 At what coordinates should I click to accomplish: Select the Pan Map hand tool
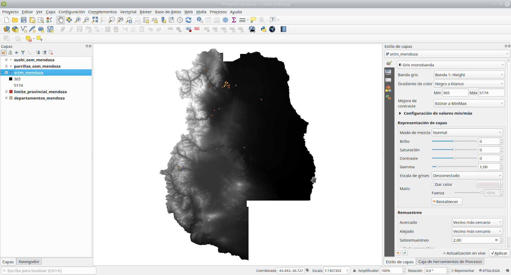coord(60,20)
